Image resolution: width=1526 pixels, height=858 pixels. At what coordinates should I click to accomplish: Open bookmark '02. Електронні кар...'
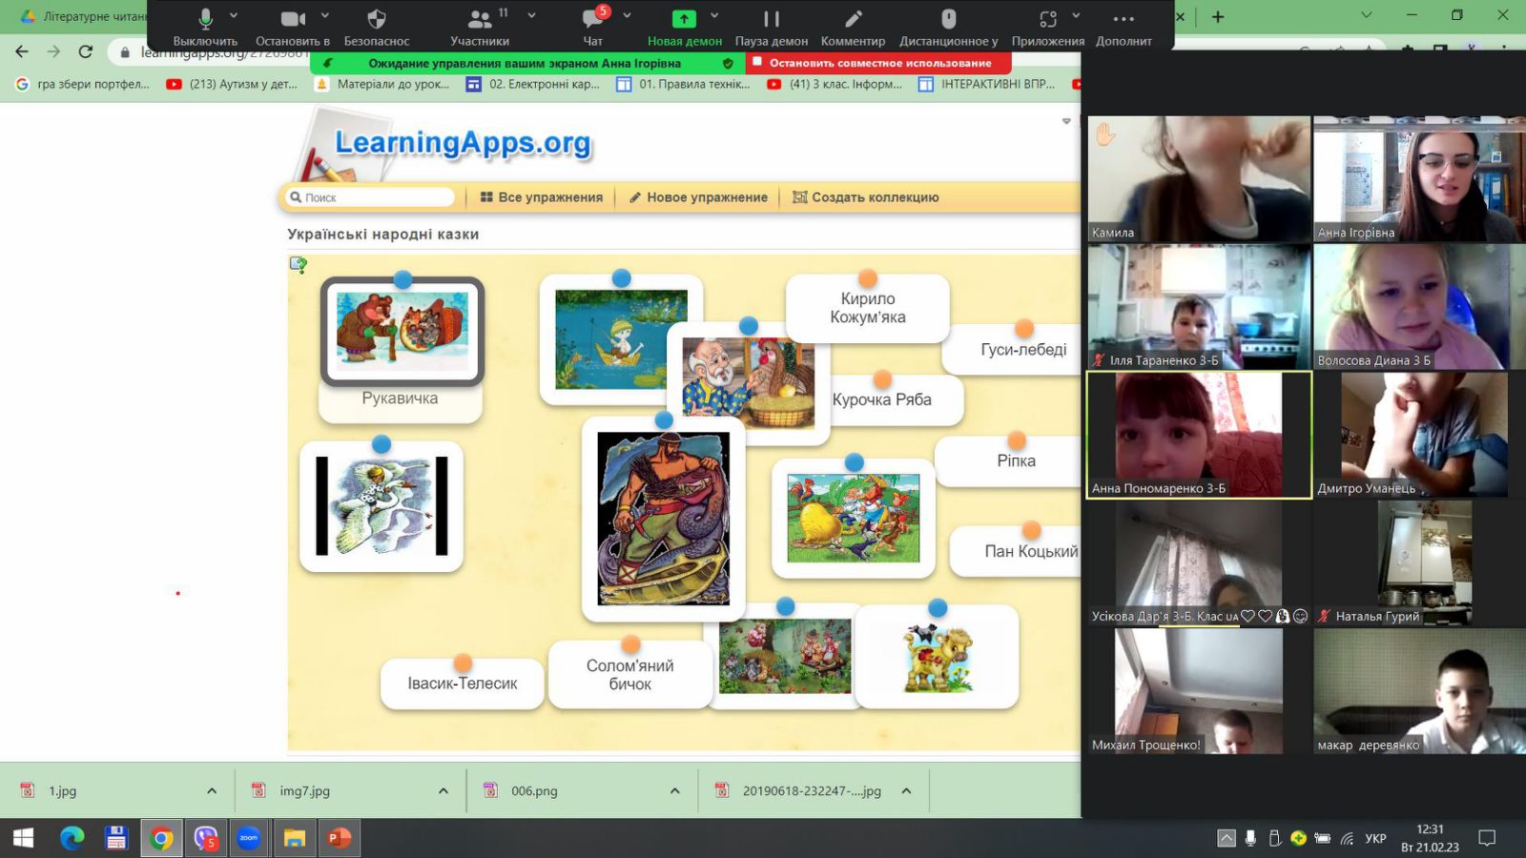(533, 84)
